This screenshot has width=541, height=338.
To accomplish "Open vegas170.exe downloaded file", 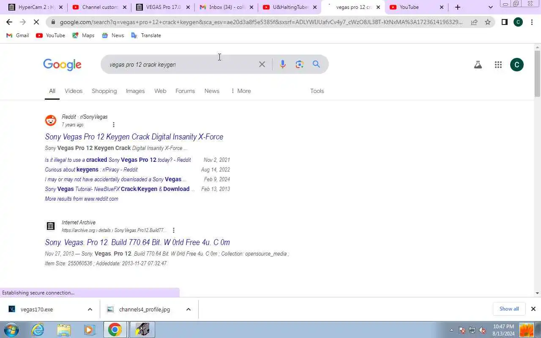I will (x=37, y=309).
